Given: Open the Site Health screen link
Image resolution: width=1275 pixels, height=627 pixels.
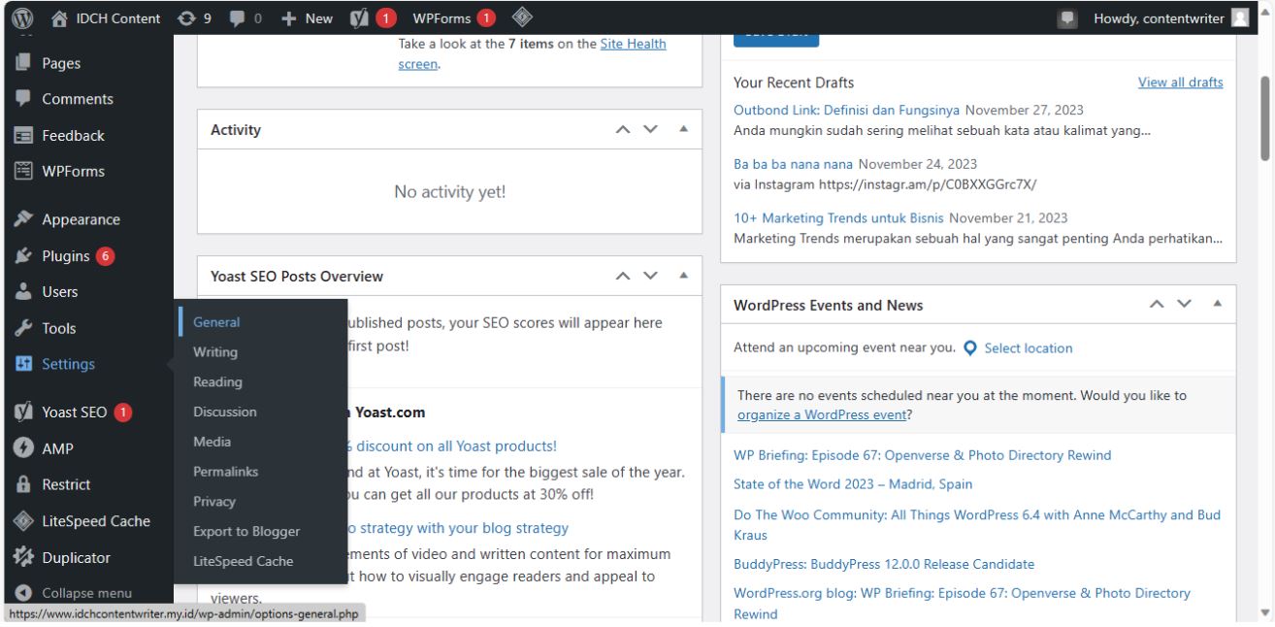Looking at the screenshot, I should point(633,43).
